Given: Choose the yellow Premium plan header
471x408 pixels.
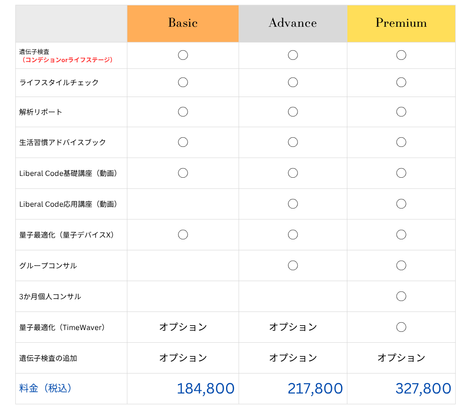Looking at the screenshot, I should click(401, 24).
